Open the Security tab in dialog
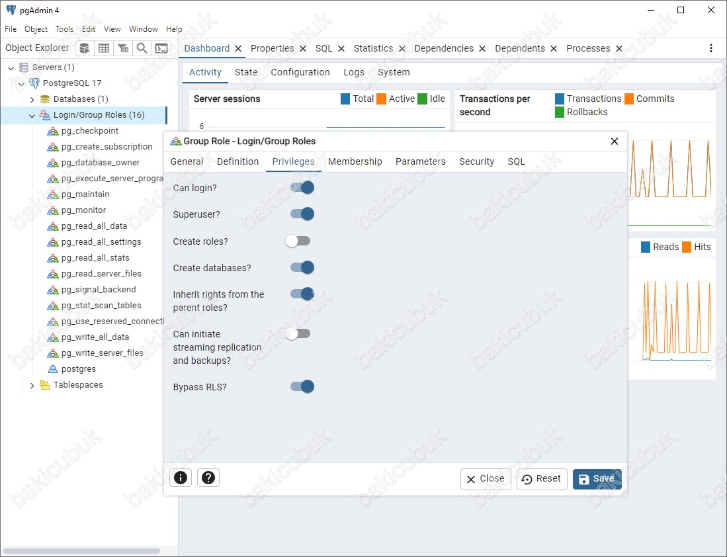The width and height of the screenshot is (727, 557). tap(477, 161)
